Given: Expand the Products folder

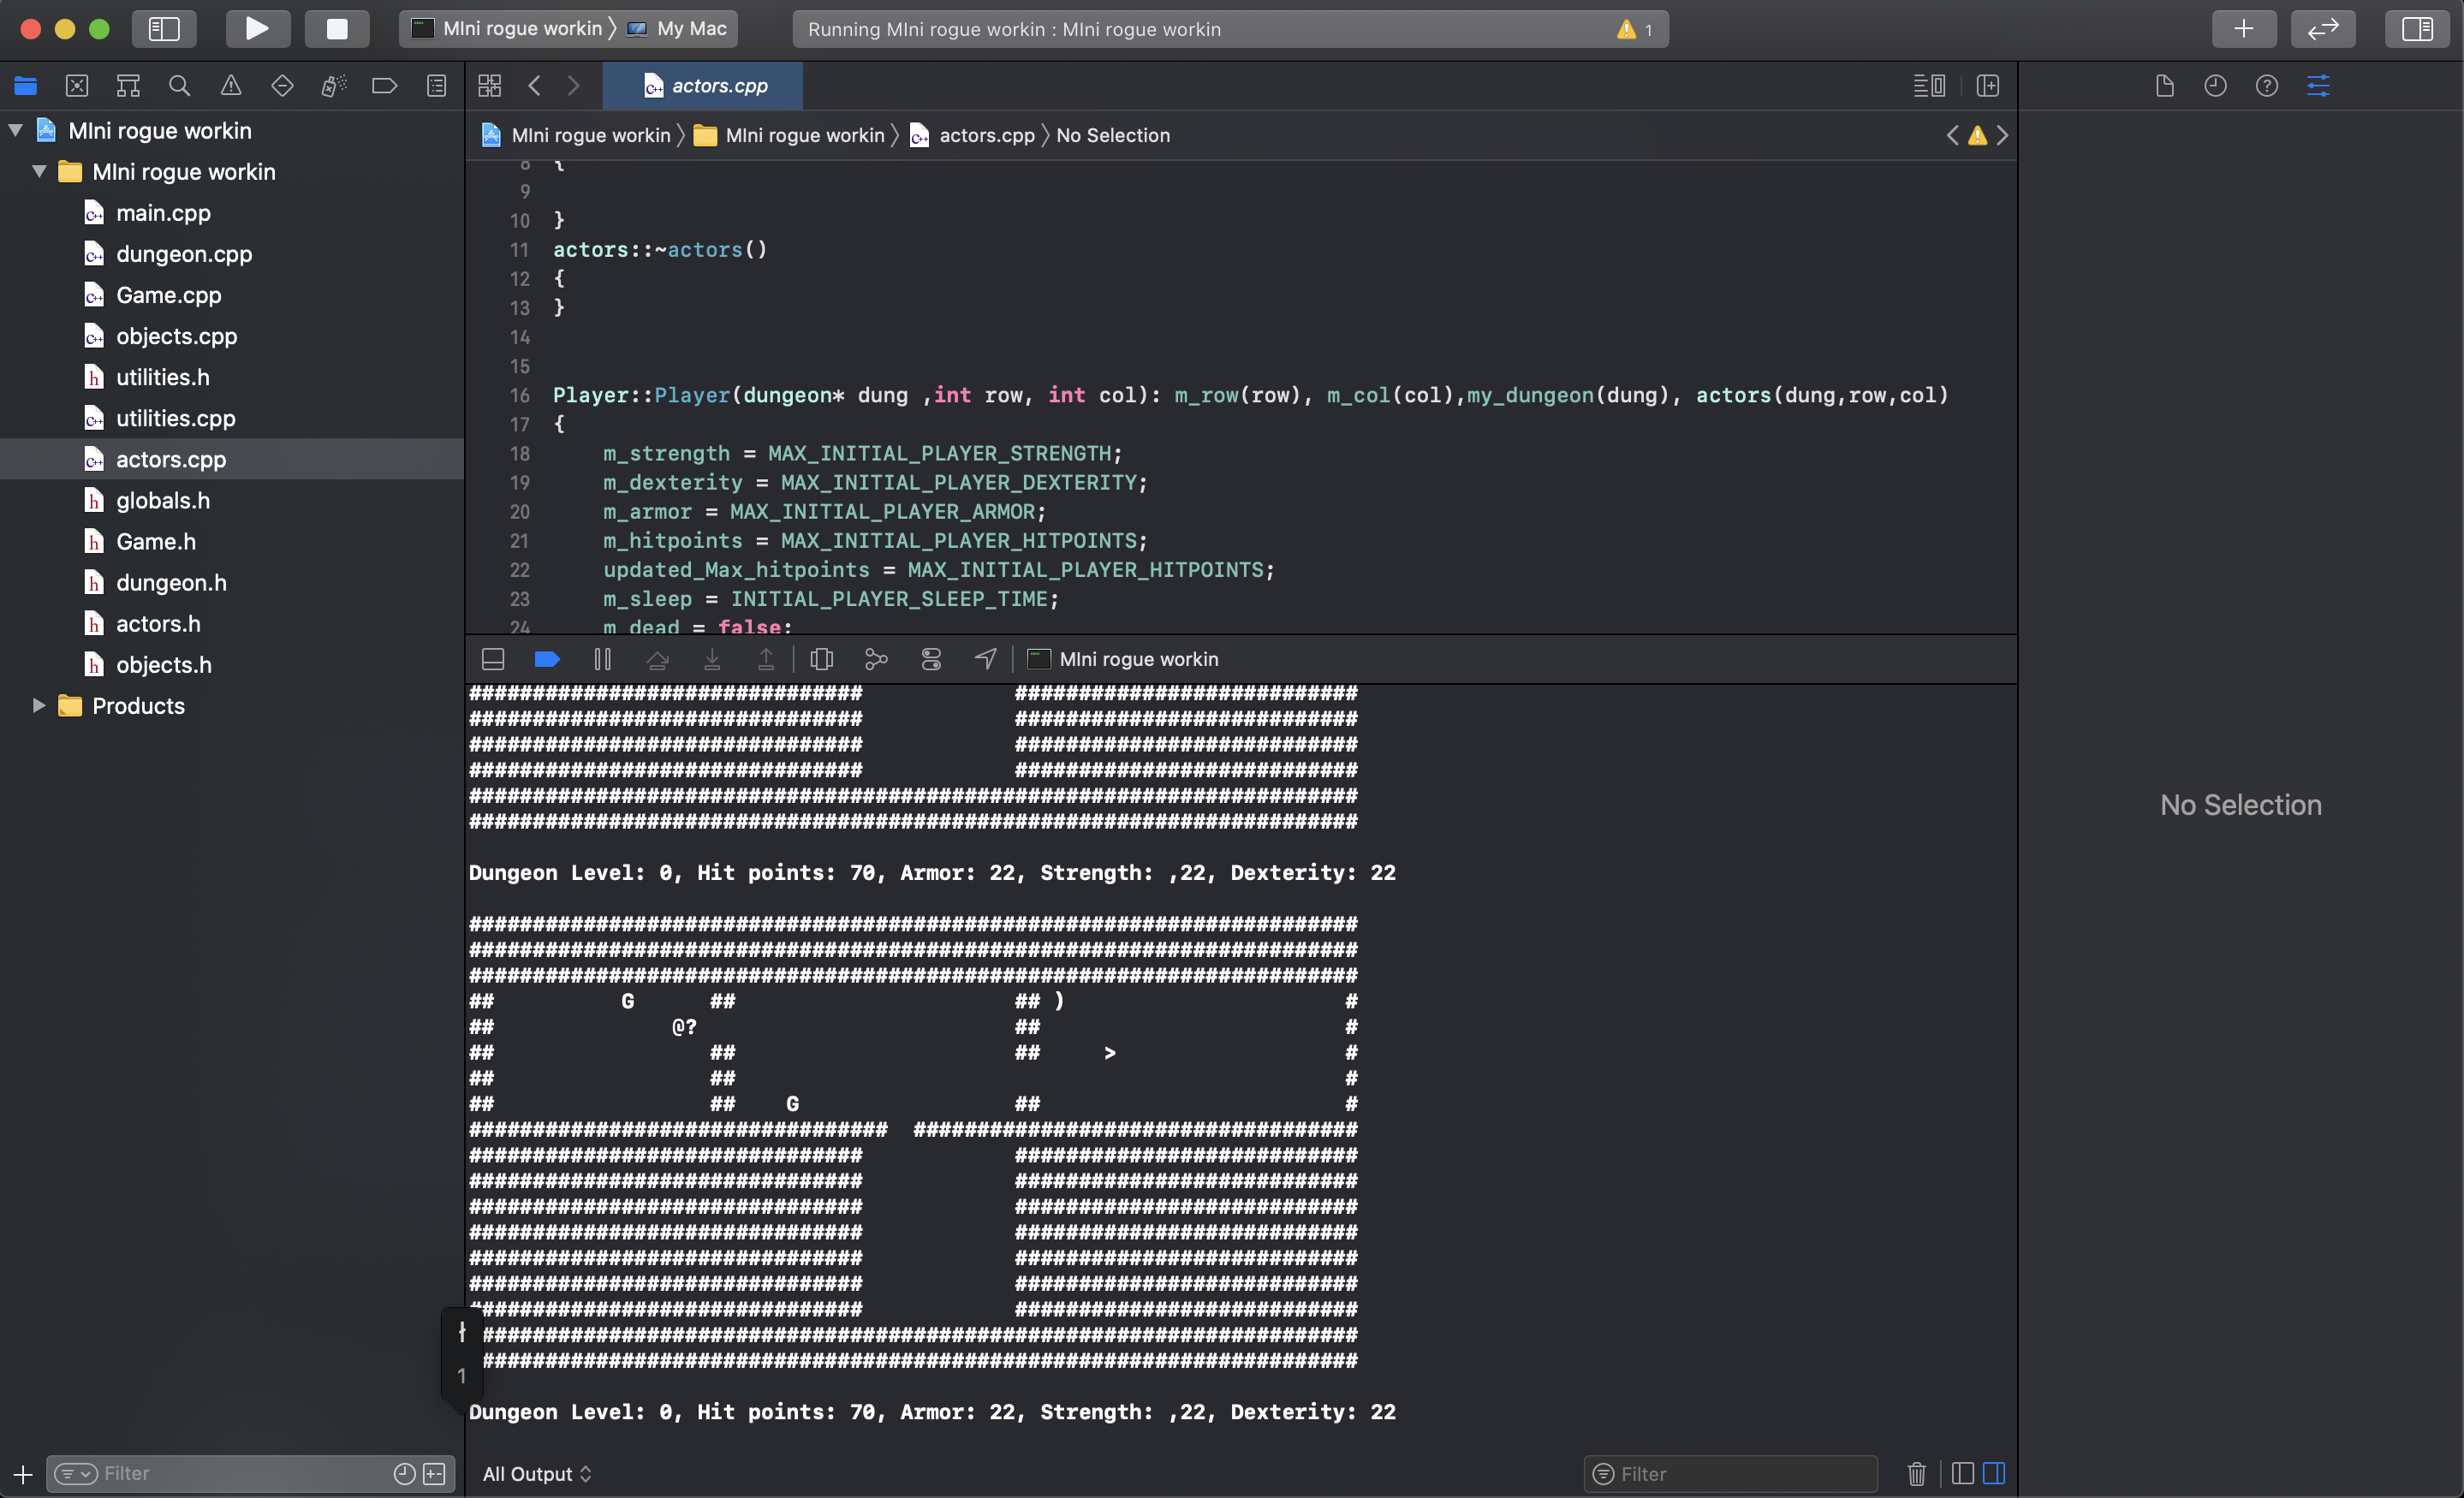Looking at the screenshot, I should coord(39,705).
